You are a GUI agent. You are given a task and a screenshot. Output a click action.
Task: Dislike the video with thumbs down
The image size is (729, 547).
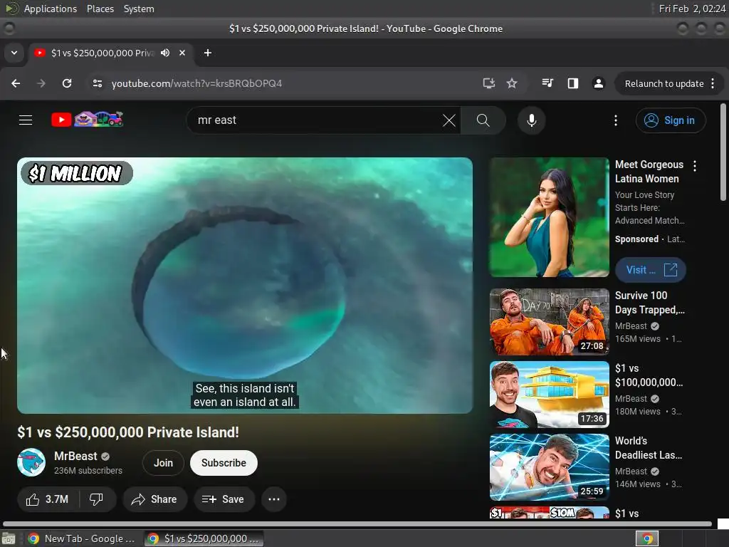pyautogui.click(x=96, y=499)
